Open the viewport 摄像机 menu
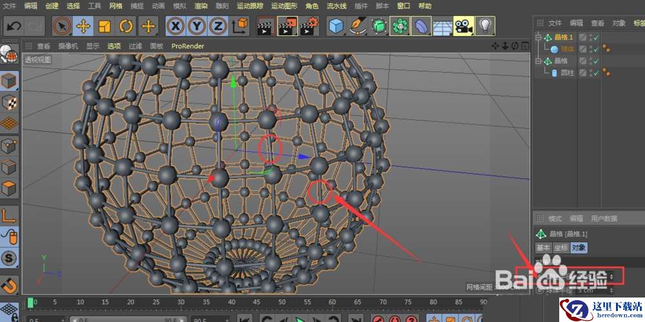 [x=68, y=46]
